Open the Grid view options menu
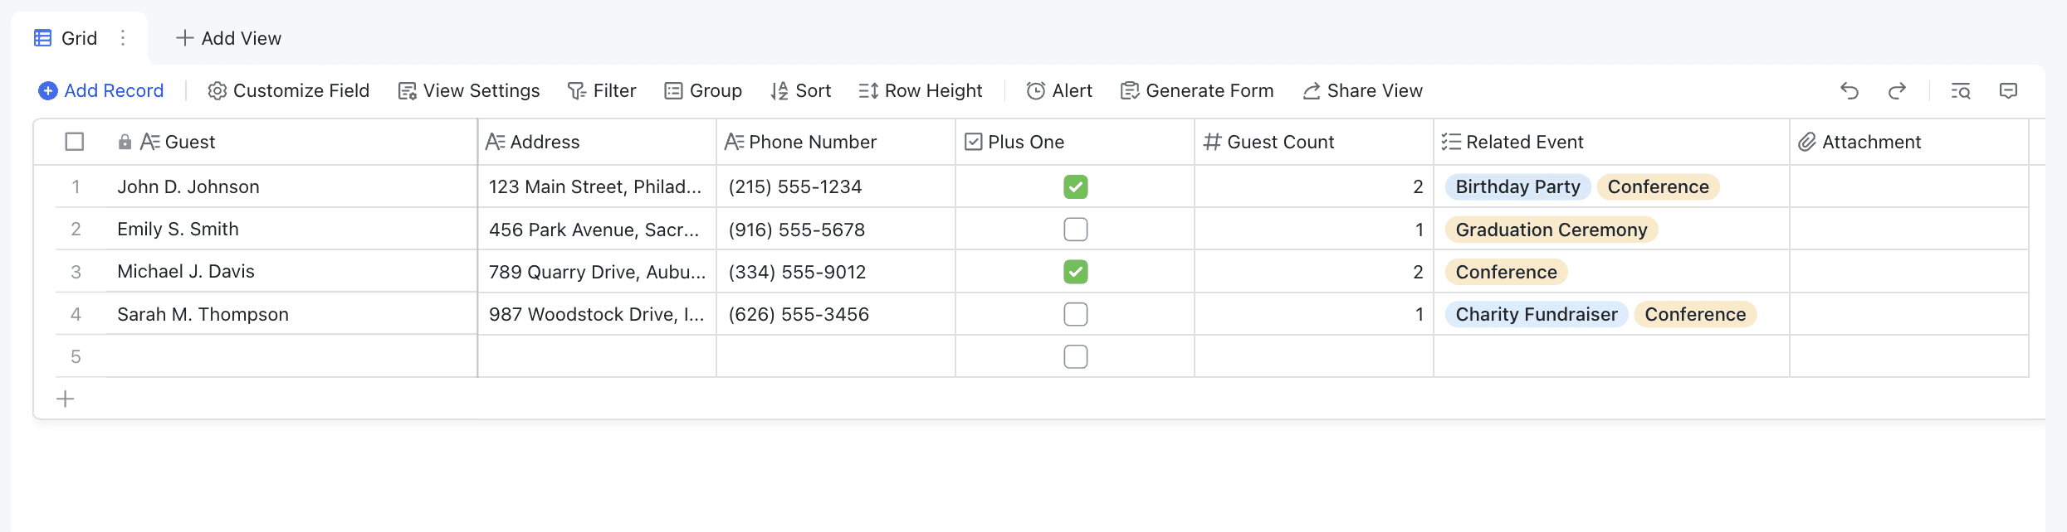 [x=123, y=38]
